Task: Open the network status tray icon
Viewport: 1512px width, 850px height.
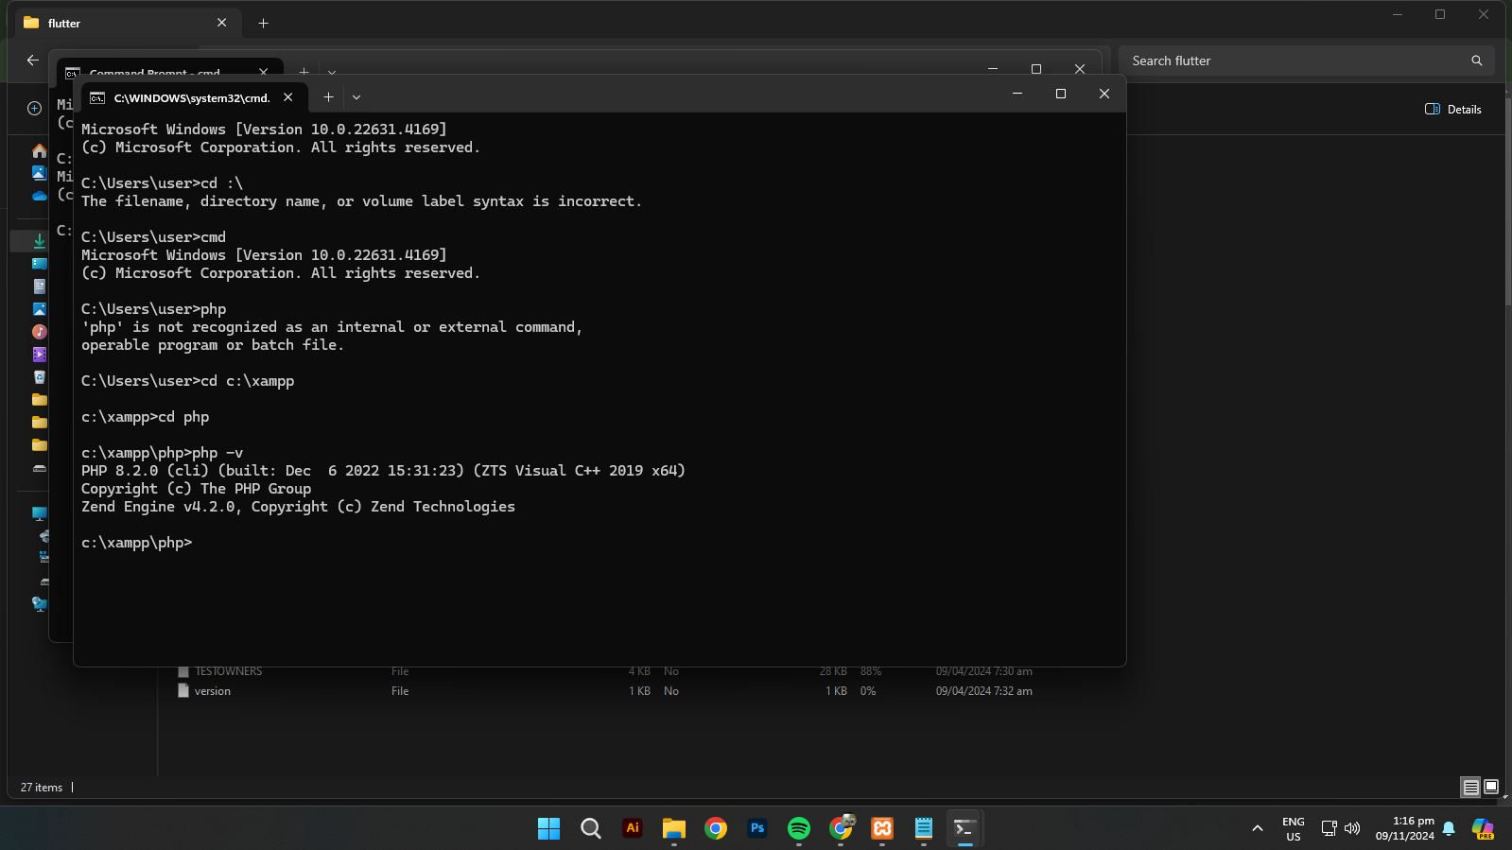Action: pos(1329,828)
